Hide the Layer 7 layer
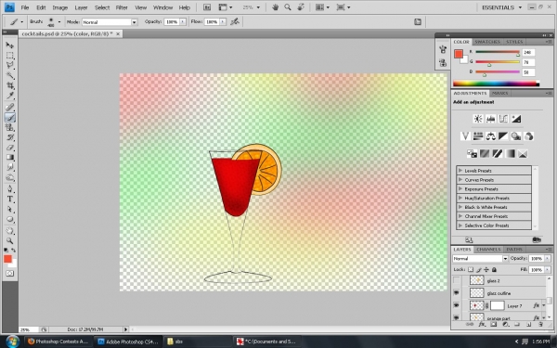Viewport: 557px width, 348px height. (457, 305)
